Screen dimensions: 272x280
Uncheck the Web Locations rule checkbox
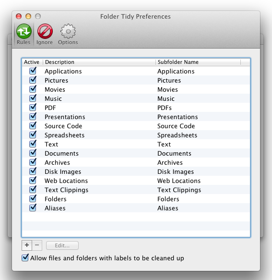pyautogui.click(x=33, y=180)
